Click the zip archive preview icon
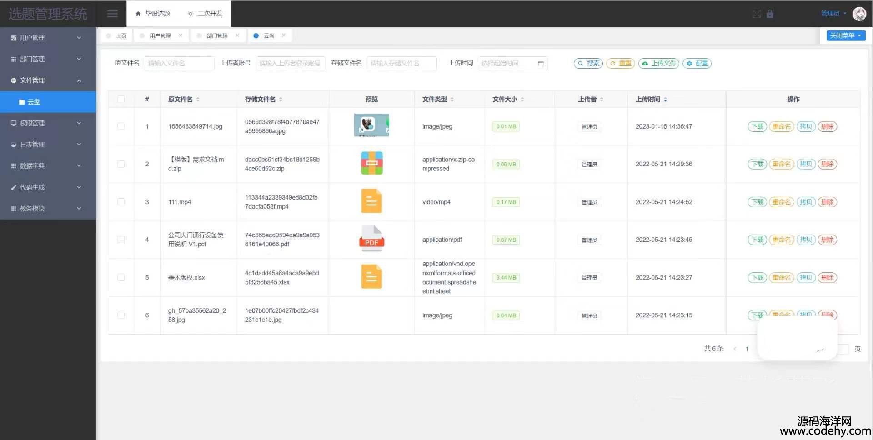 click(x=371, y=163)
